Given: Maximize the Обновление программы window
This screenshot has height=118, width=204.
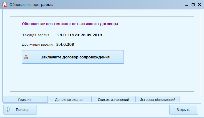Looking at the screenshot, I should (193, 4).
